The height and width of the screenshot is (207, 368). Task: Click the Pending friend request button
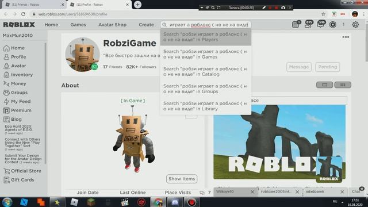(x=327, y=67)
